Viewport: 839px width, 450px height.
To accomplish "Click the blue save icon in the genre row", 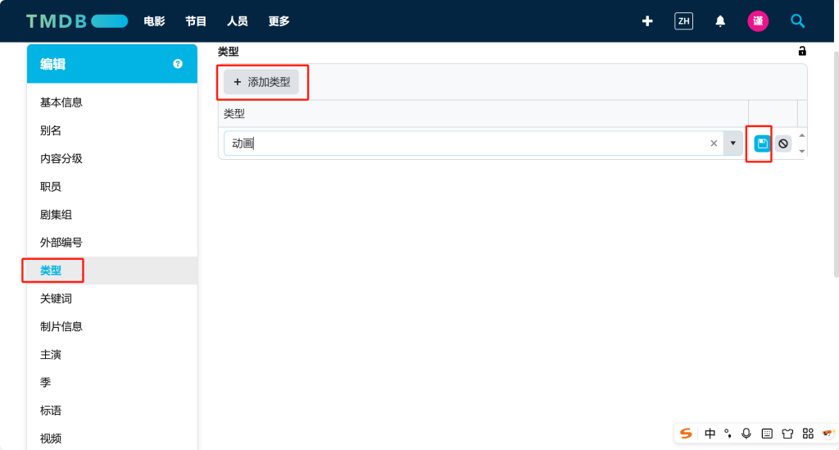I will coord(762,143).
